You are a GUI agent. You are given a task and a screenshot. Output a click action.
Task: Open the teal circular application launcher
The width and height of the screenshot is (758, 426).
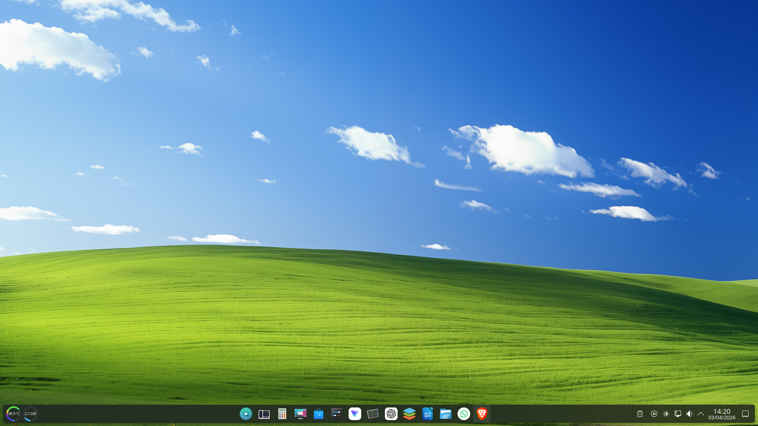246,413
